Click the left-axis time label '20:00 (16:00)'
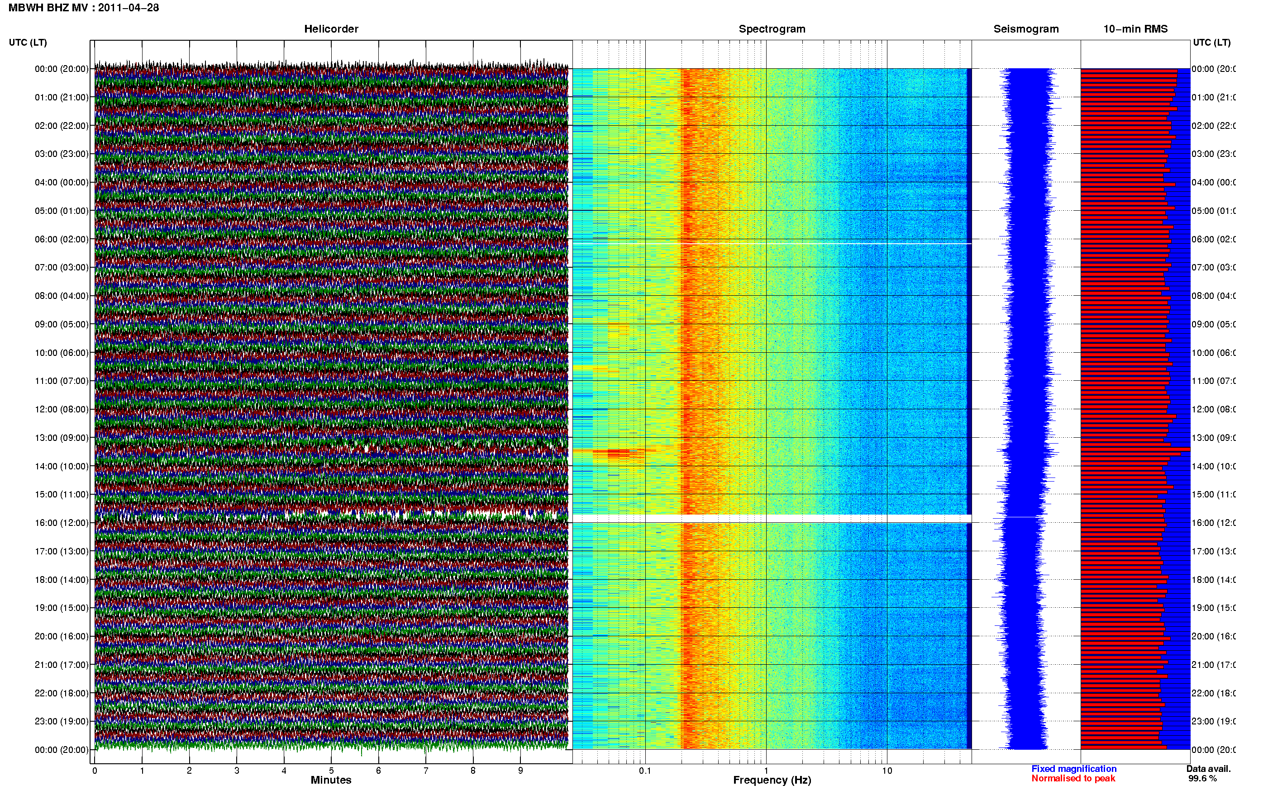1287x804 pixels. (x=62, y=637)
